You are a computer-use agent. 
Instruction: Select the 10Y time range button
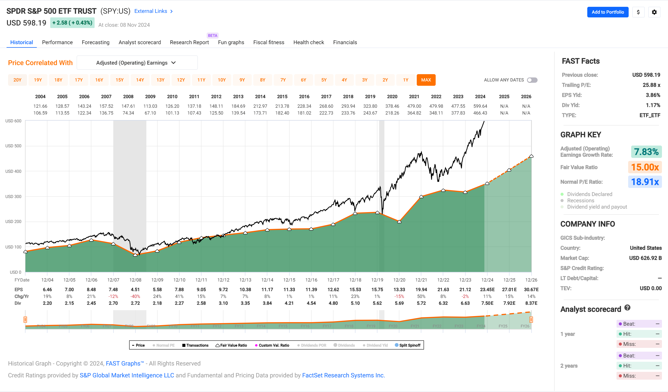tap(221, 80)
